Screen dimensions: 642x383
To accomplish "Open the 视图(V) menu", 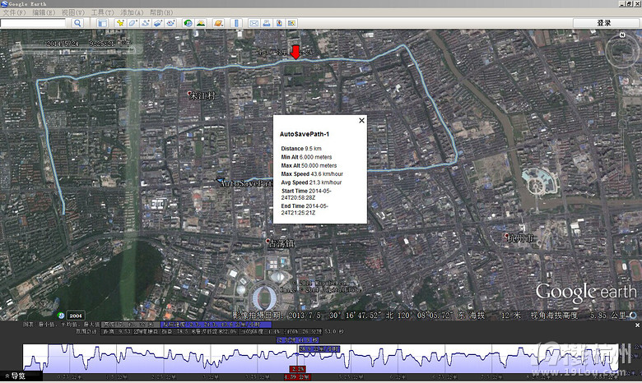I will tap(73, 12).
